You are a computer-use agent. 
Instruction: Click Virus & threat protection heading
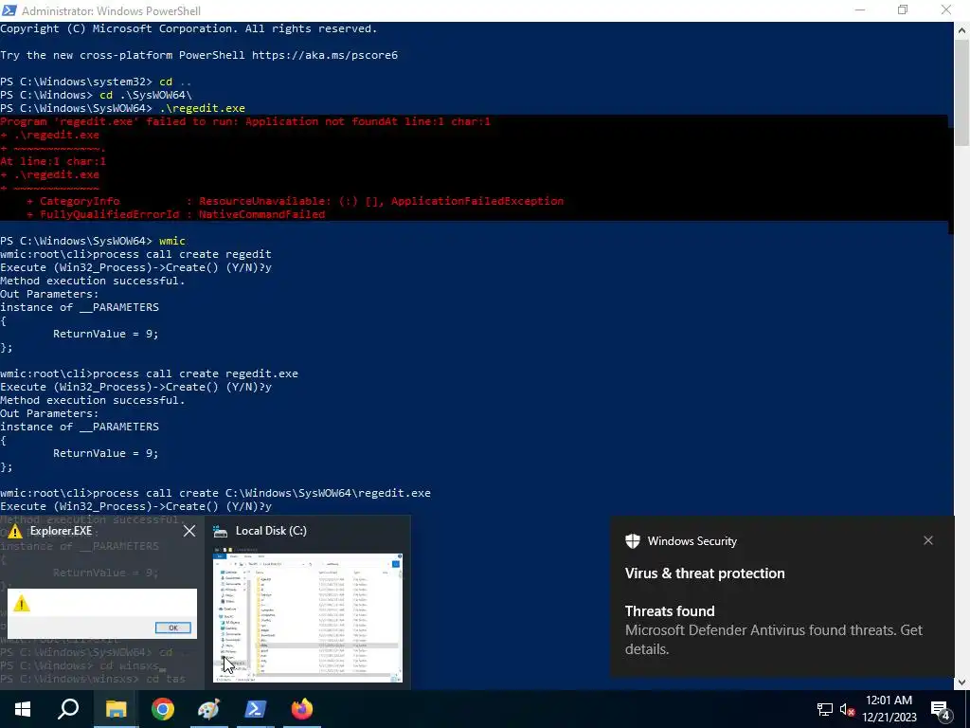pyautogui.click(x=705, y=573)
